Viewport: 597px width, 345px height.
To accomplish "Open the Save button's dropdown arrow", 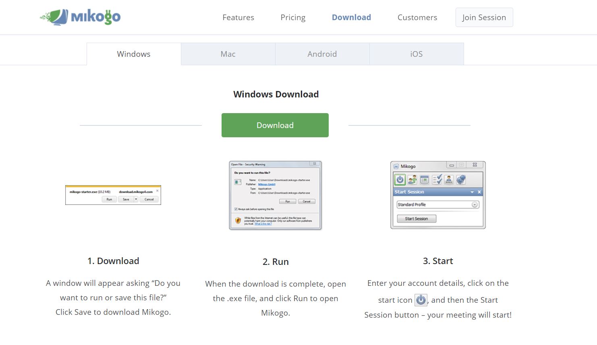I will click(136, 199).
